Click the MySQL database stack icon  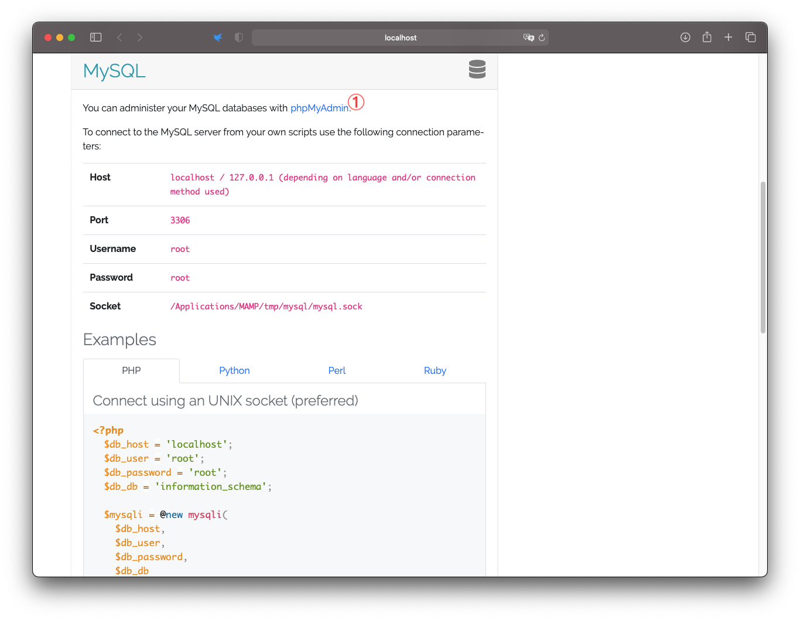pos(477,69)
